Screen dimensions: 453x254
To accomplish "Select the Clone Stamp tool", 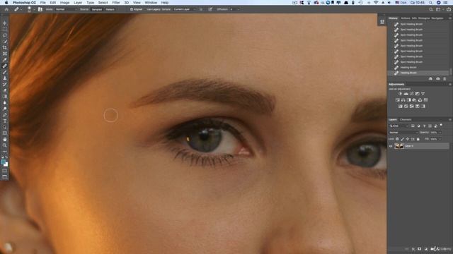I will pyautogui.click(x=5, y=78).
